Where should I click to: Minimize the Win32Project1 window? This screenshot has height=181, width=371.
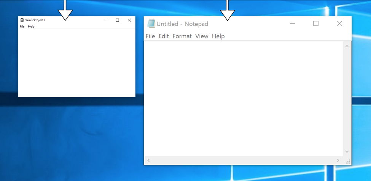pos(106,20)
